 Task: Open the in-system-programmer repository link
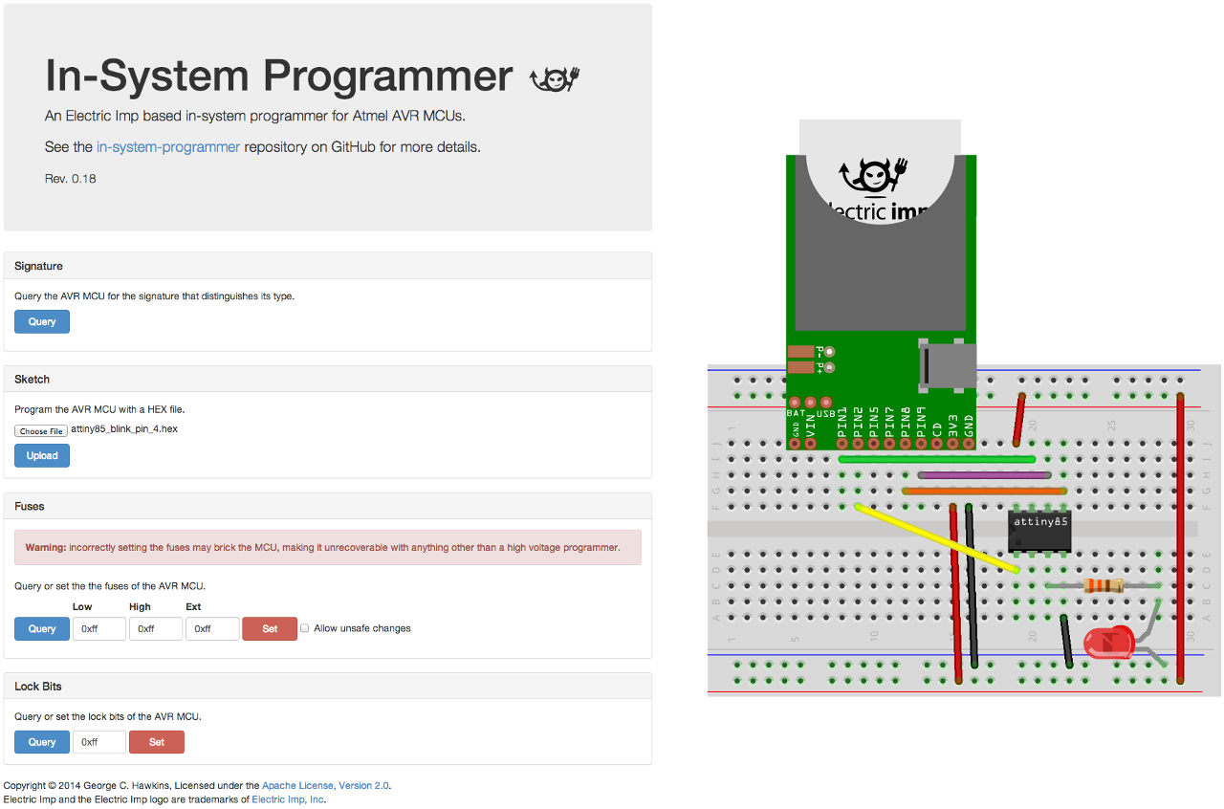click(167, 146)
